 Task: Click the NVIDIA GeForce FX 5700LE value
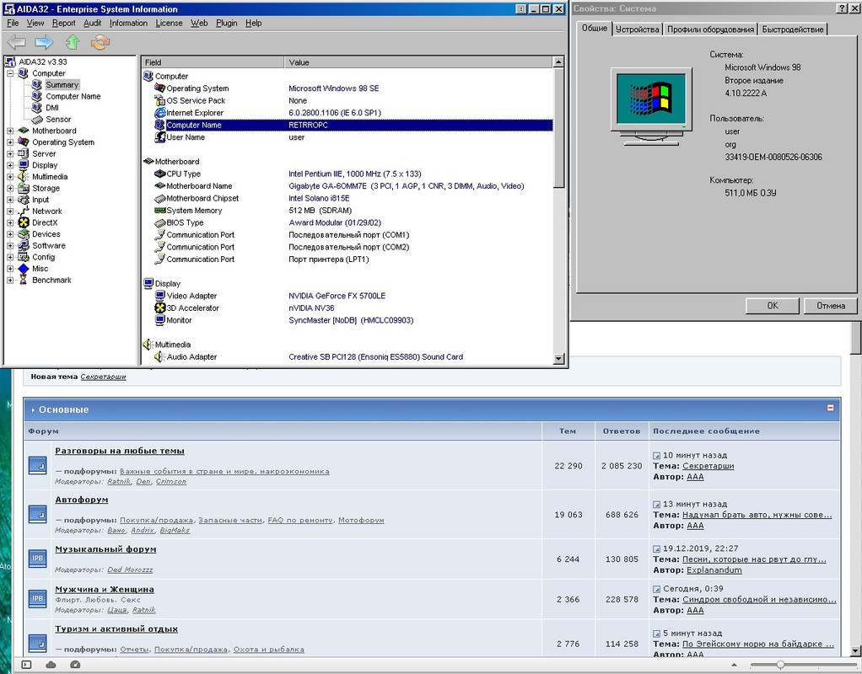(x=337, y=296)
